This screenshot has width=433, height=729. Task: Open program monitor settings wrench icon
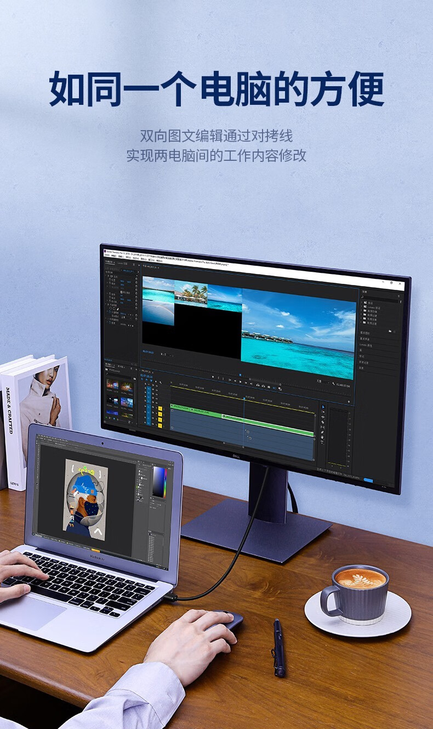click(333, 383)
